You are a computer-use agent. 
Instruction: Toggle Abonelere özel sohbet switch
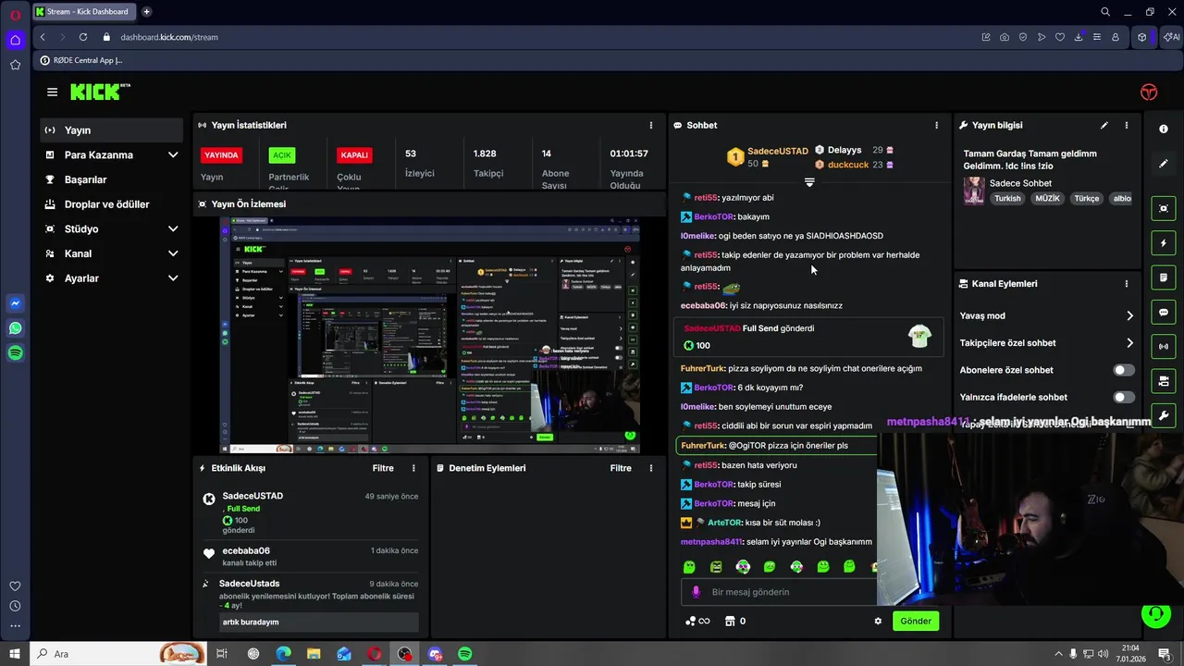tap(1123, 370)
